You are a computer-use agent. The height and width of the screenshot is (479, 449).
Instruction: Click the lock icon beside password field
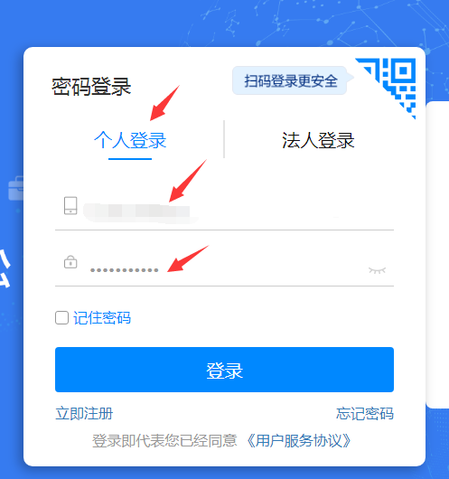click(x=70, y=262)
